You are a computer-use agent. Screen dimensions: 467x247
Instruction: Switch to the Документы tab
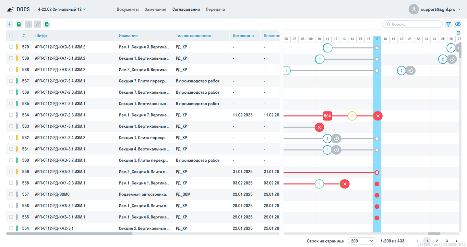[x=127, y=9]
